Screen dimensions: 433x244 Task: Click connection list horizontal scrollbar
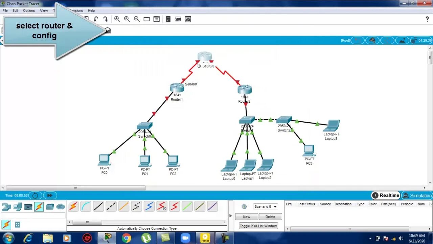point(87,222)
